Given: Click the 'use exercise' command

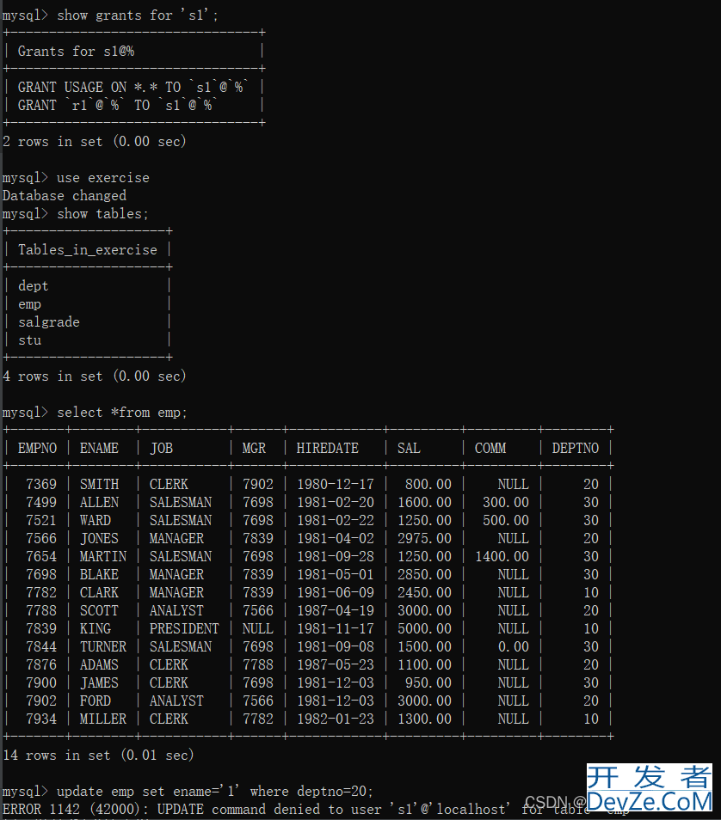Looking at the screenshot, I should coord(103,178).
